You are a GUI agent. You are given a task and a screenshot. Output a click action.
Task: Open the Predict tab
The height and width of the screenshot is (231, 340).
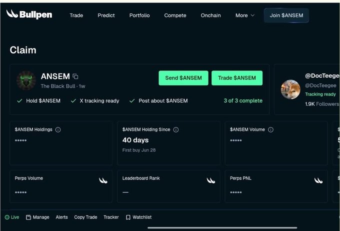pyautogui.click(x=106, y=15)
